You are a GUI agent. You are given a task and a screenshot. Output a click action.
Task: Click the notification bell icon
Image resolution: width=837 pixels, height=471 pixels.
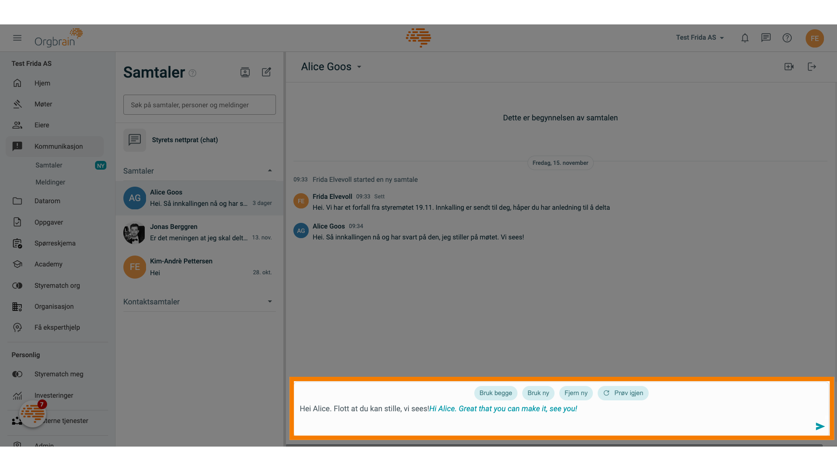click(x=745, y=38)
